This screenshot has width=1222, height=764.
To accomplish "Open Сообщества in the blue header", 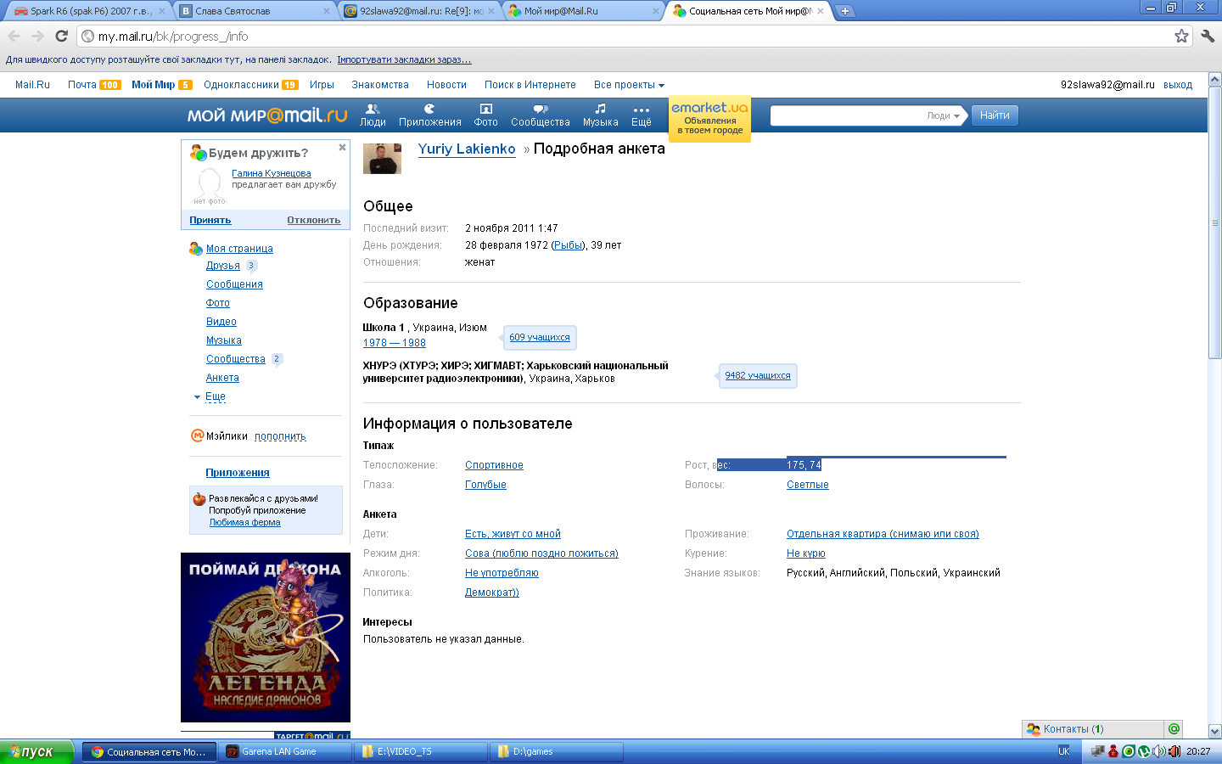I will (541, 115).
